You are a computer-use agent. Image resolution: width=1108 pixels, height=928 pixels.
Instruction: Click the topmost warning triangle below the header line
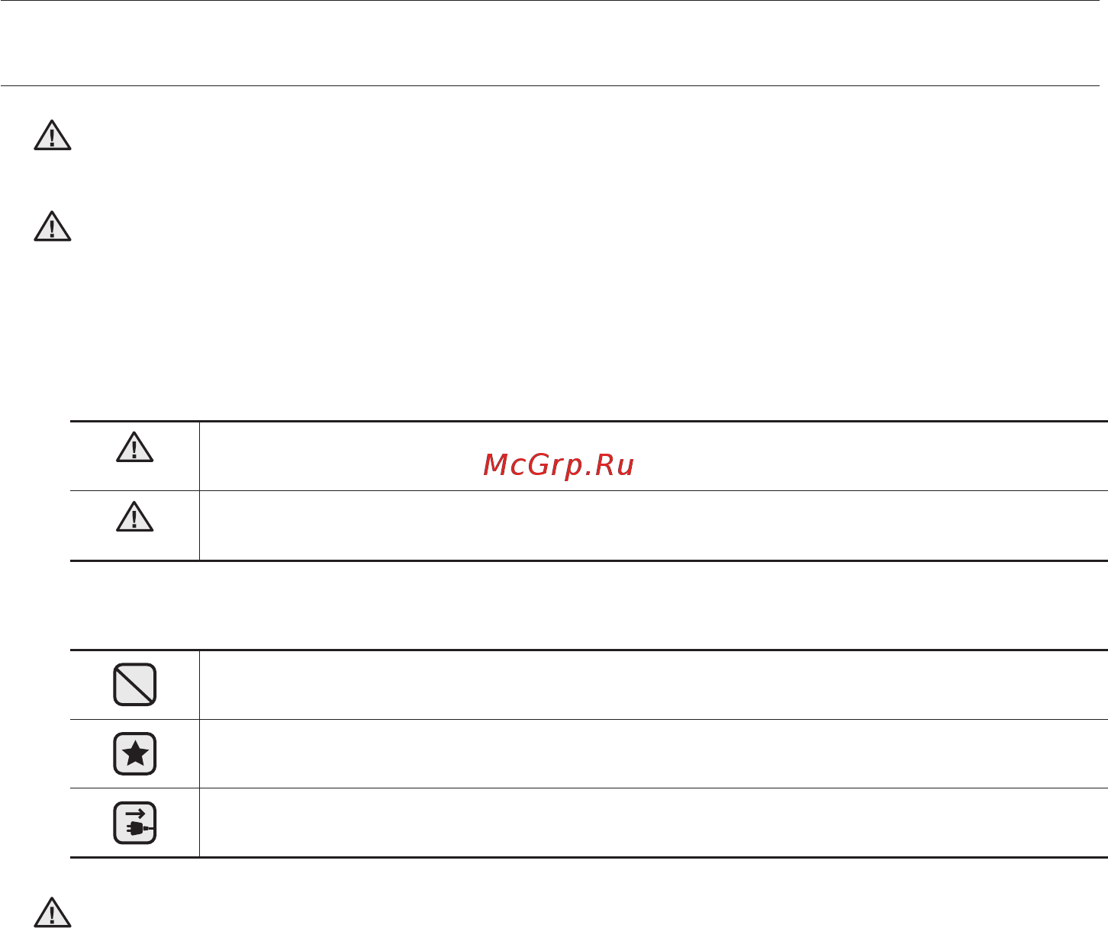point(53,136)
